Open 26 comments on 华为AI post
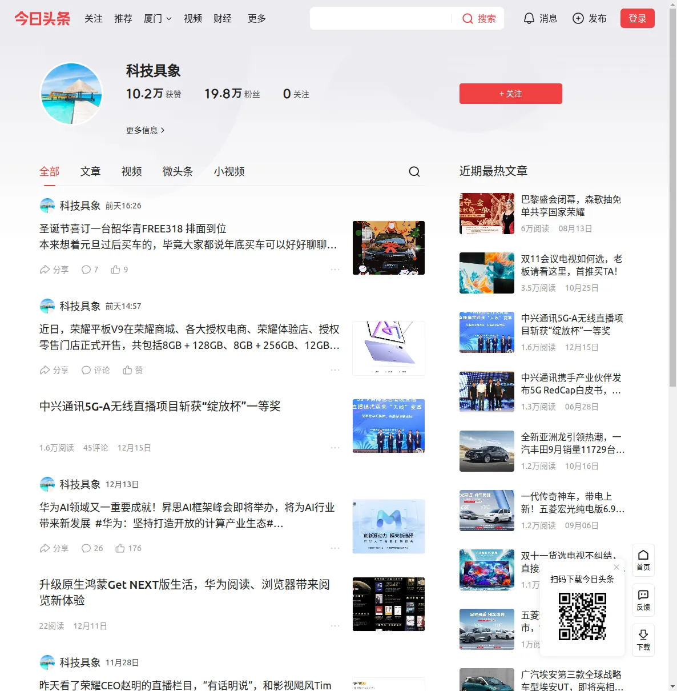This screenshot has height=691, width=677. coord(92,548)
